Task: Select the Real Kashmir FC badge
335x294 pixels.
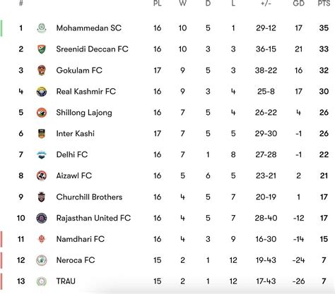Action: (42, 92)
